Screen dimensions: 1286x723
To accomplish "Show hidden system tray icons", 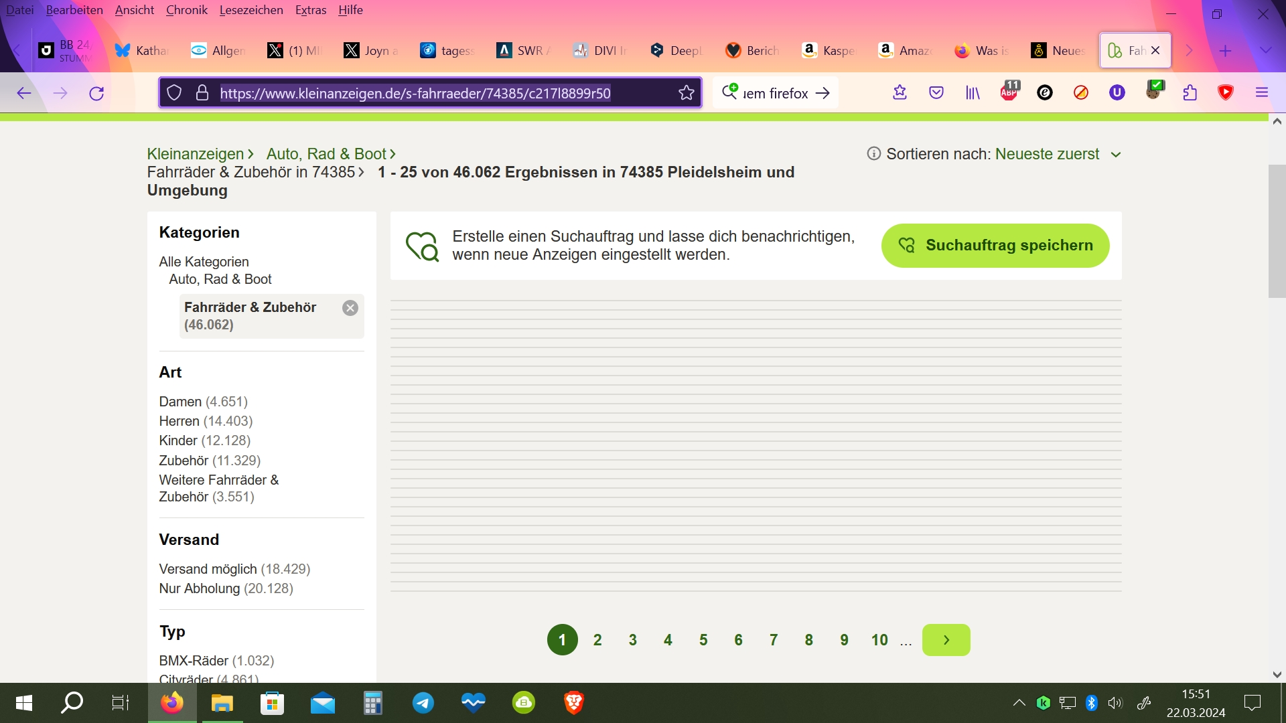I will (1019, 703).
